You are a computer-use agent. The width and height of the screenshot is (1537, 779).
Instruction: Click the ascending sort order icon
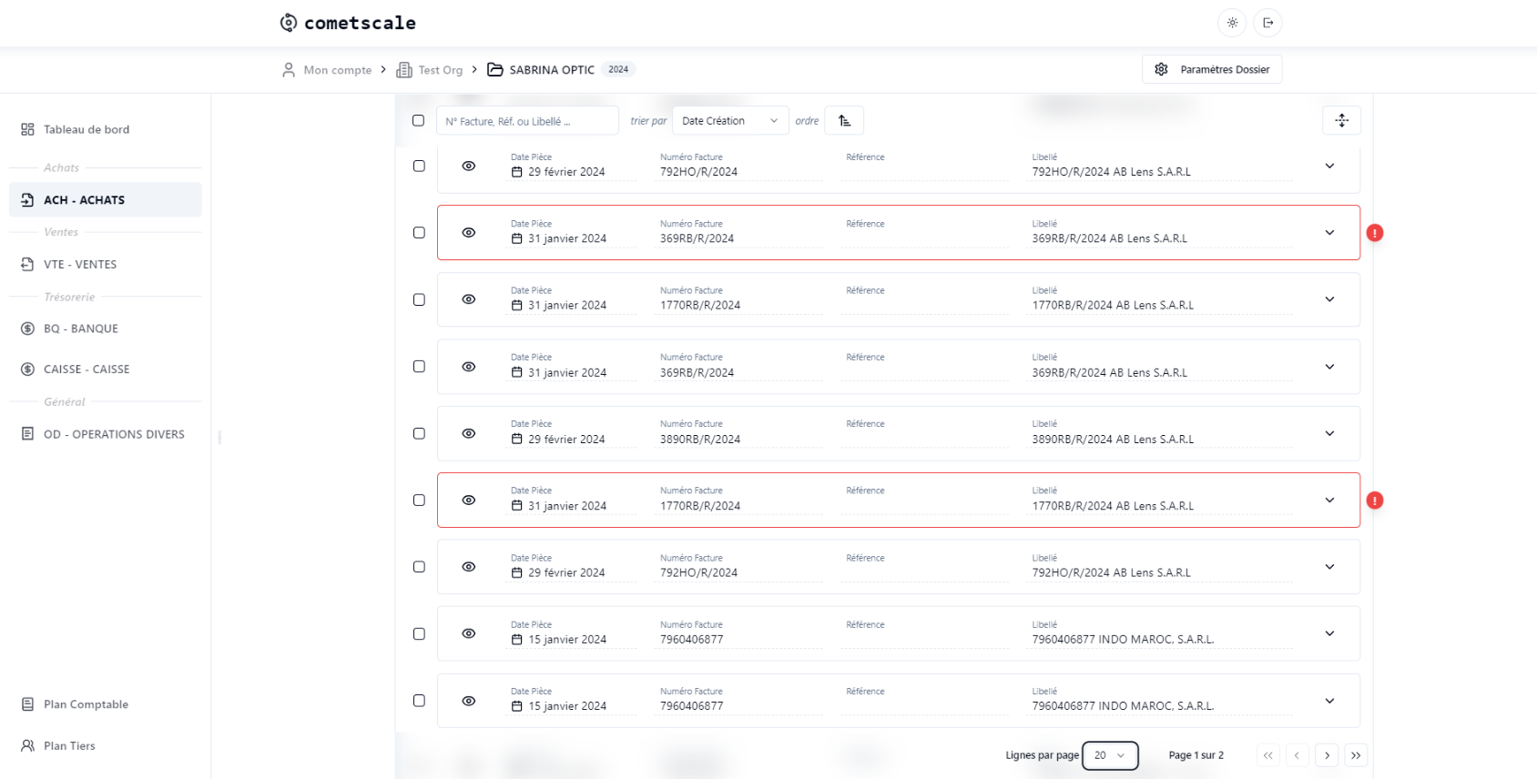pyautogui.click(x=844, y=121)
